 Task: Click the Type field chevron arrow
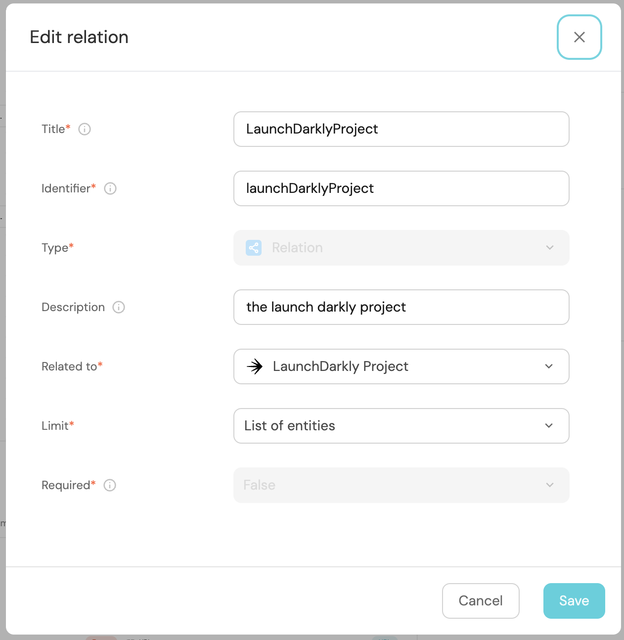click(x=550, y=248)
